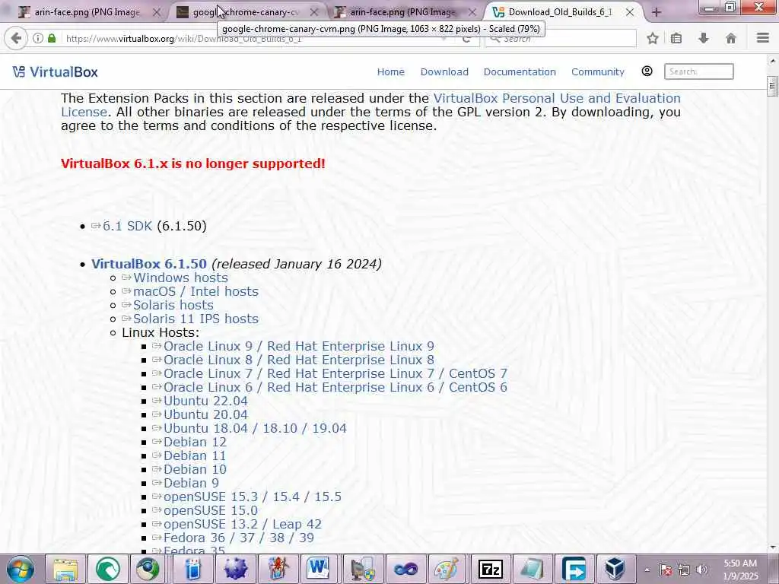This screenshot has height=584, width=779.
Task: Click the Debian 12 link
Action: (x=195, y=442)
